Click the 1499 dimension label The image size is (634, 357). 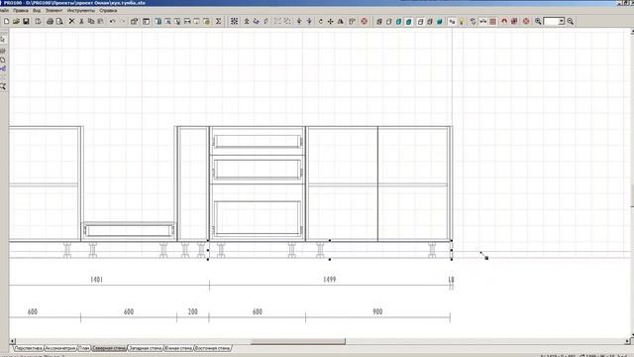[330, 280]
